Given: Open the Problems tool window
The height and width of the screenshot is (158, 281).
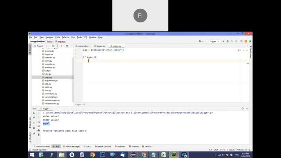Looking at the screenshot, I should pyautogui.click(x=120, y=146).
